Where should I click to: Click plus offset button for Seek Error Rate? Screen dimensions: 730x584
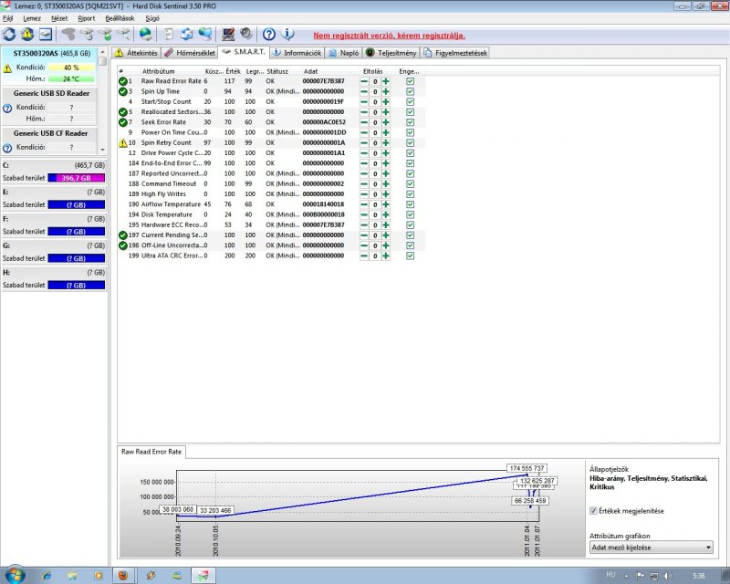click(385, 122)
